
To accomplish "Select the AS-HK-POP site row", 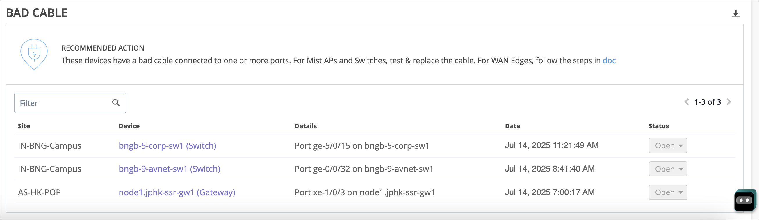I will 39,192.
